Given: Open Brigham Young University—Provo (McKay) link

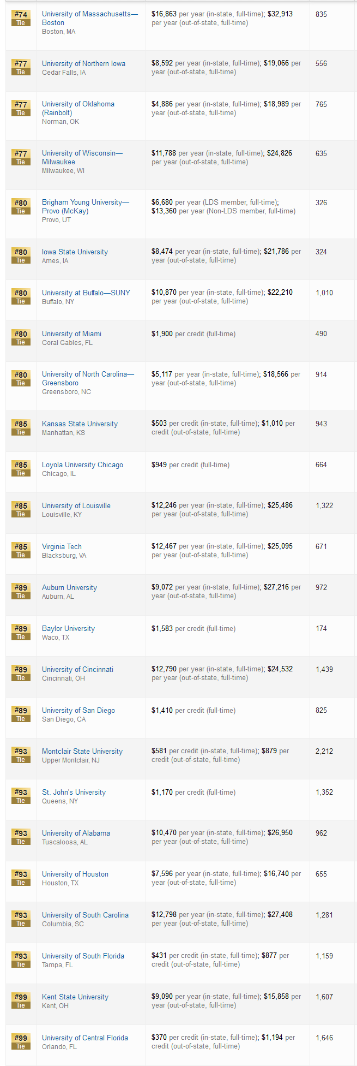Looking at the screenshot, I should [x=85, y=203].
